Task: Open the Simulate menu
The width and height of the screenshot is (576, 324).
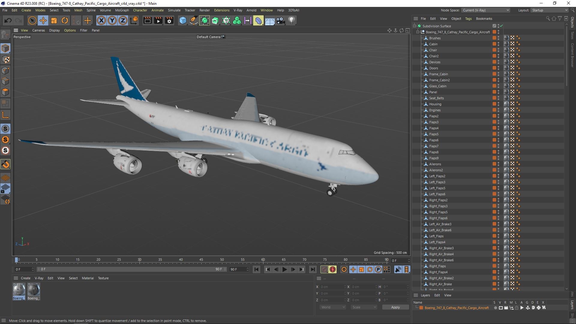Action: tap(174, 10)
